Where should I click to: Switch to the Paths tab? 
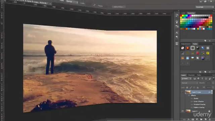199,75
